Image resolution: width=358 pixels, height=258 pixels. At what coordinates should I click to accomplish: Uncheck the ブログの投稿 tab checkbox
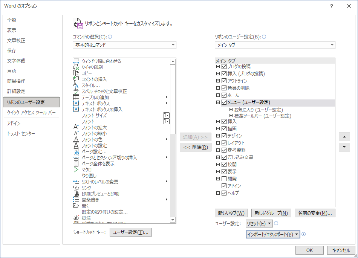pyautogui.click(x=224, y=67)
